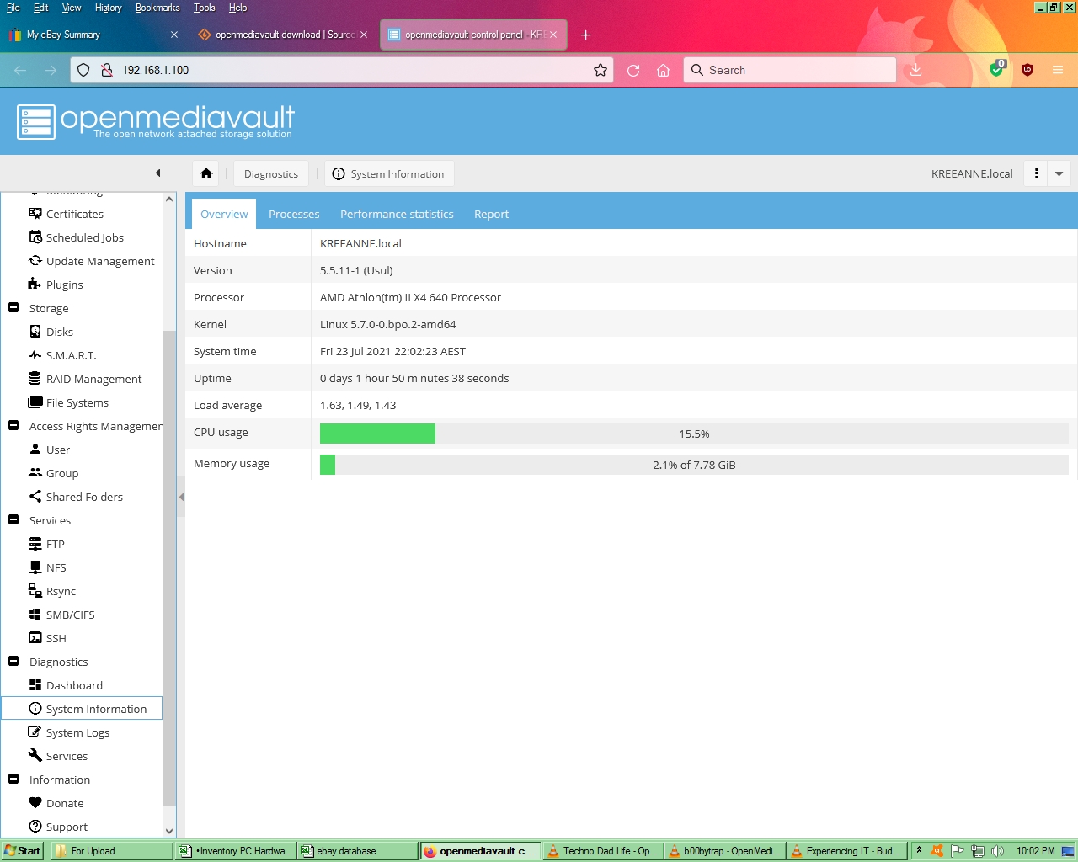Click the Diagnostics breadcrumb
Viewport: 1078px width, 862px height.
(270, 173)
